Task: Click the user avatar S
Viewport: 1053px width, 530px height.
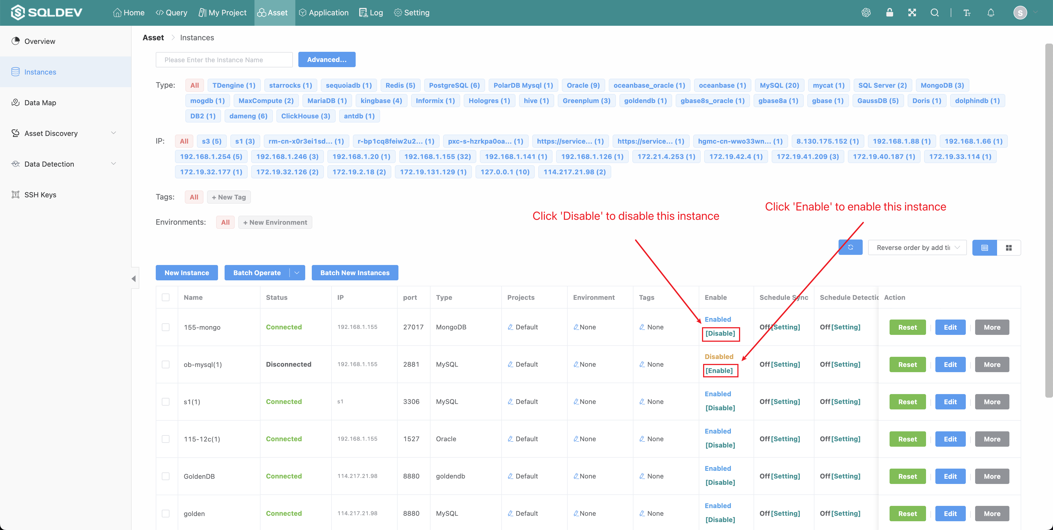Action: pyautogui.click(x=1020, y=13)
